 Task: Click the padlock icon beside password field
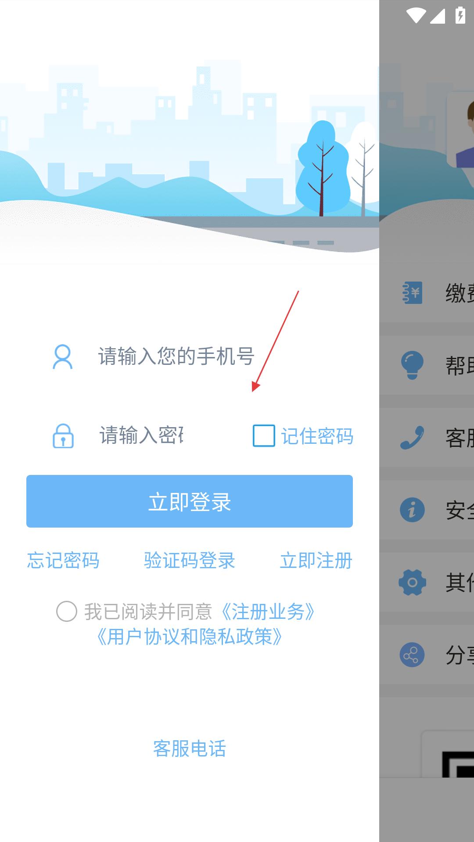(x=63, y=435)
